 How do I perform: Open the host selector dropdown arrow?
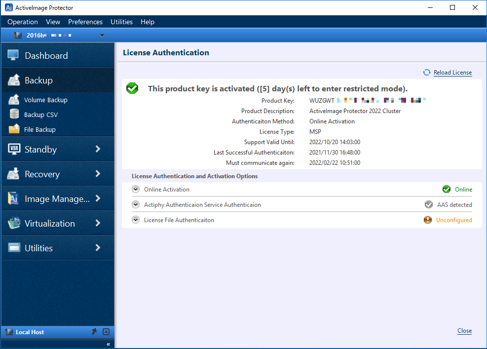pos(102,36)
